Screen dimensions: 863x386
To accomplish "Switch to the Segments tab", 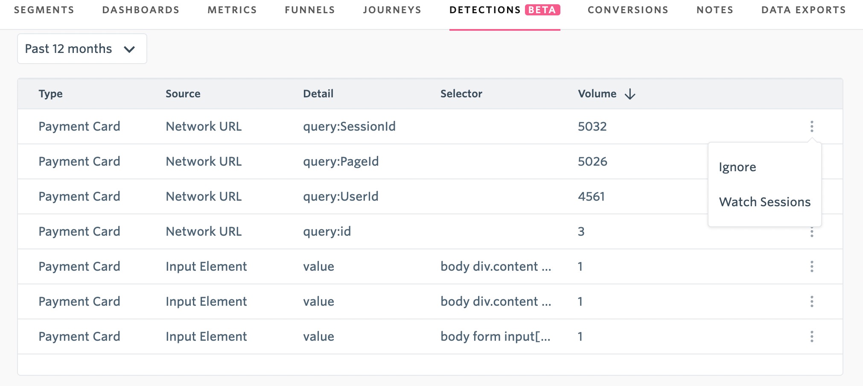I will pos(44,10).
